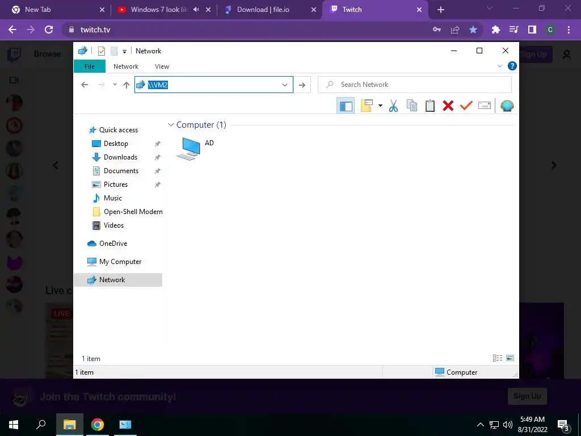The width and height of the screenshot is (581, 436).
Task: Open Chrome three-dot menu
Action: 569,30
